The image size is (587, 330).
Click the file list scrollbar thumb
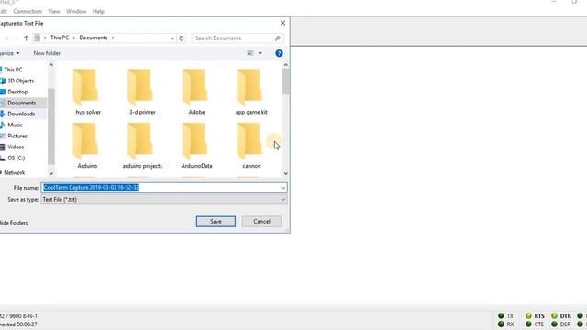[285, 82]
